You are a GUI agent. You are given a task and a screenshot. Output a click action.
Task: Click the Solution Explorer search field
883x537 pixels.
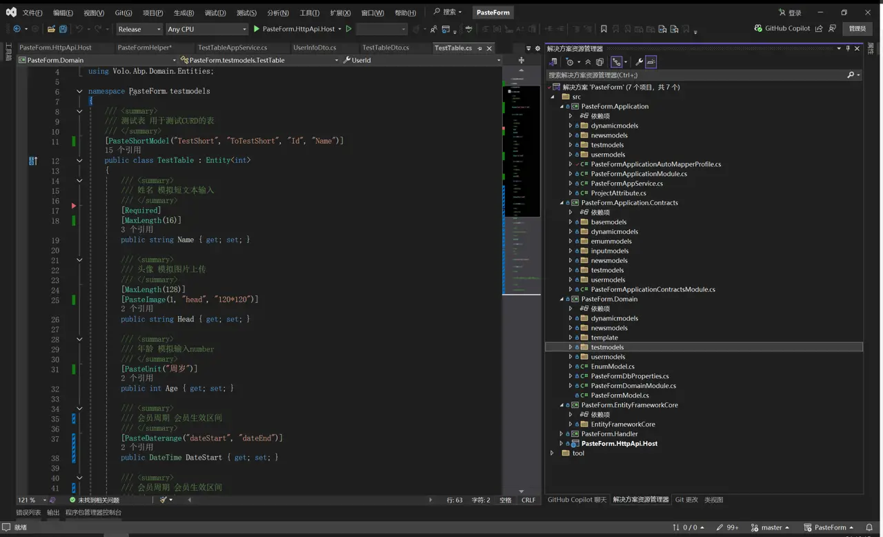[695, 75]
